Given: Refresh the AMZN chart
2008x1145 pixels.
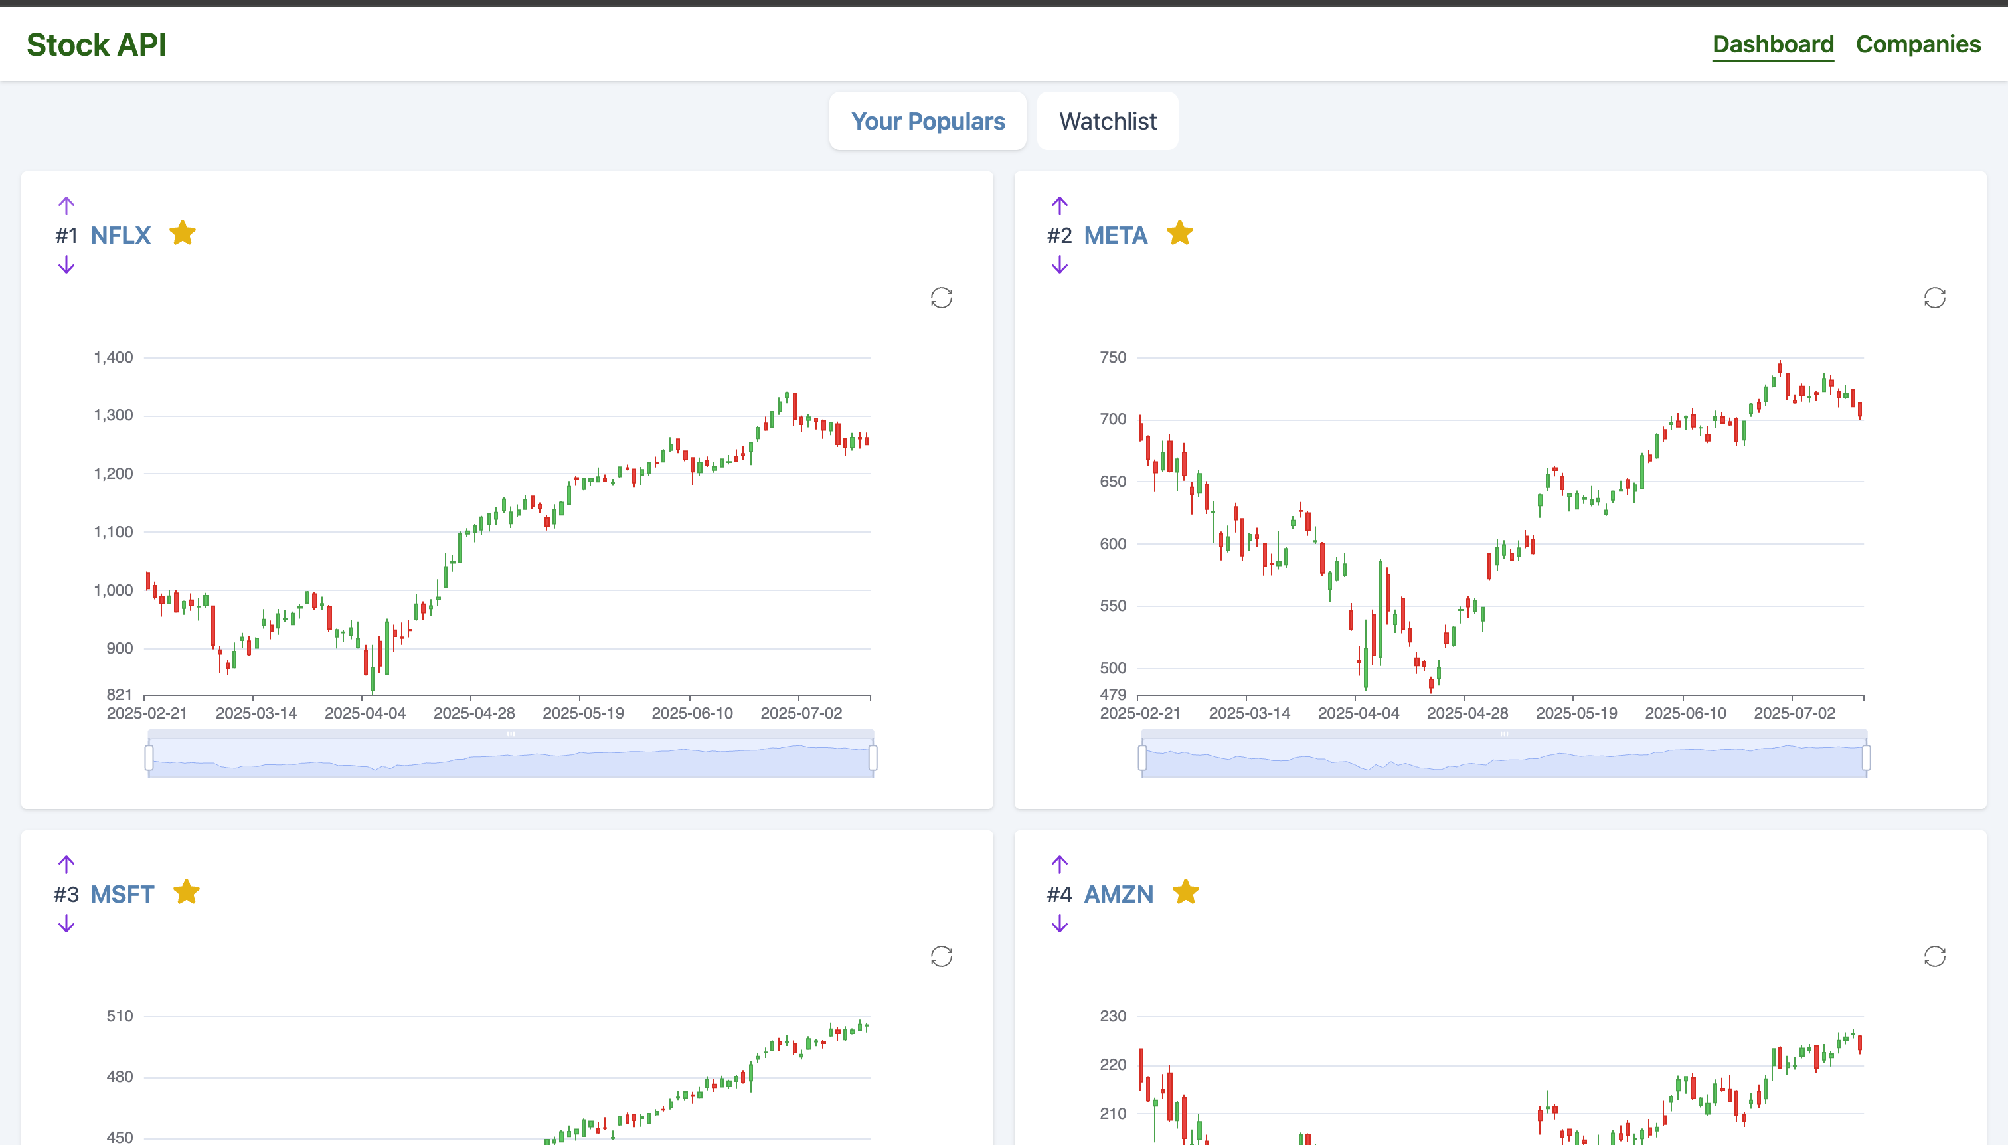Looking at the screenshot, I should 1934,956.
